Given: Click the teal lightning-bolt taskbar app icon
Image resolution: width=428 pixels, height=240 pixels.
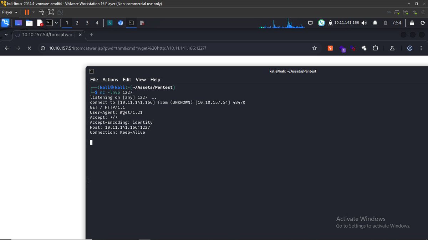Looking at the screenshot, I should [110, 23].
